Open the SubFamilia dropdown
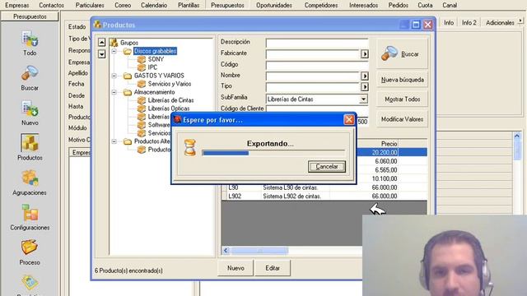 363,99
